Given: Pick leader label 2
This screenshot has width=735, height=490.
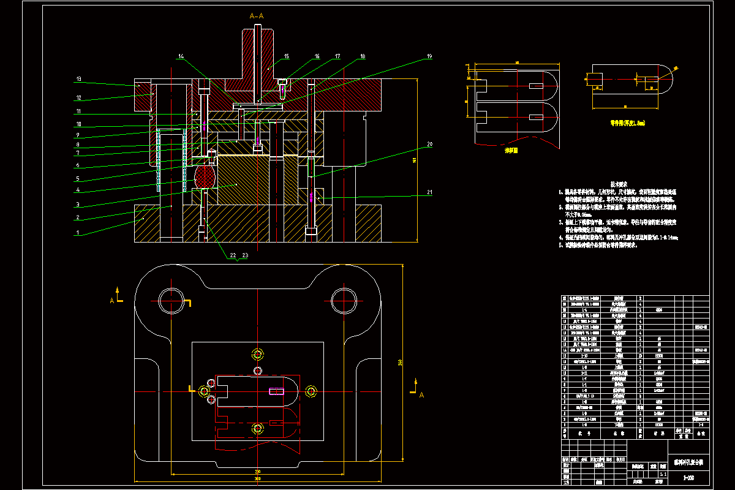Looking at the screenshot, I should pyautogui.click(x=78, y=217).
